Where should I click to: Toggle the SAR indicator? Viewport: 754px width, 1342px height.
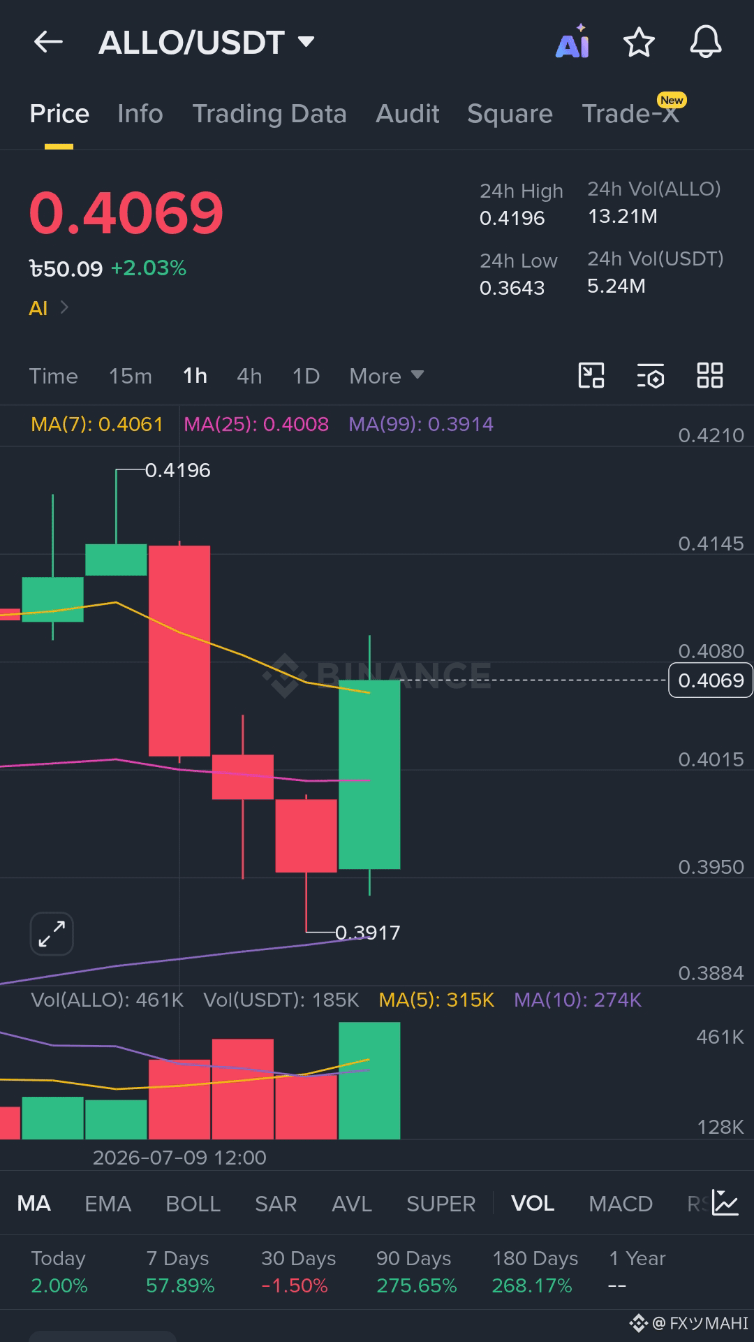pos(276,1204)
